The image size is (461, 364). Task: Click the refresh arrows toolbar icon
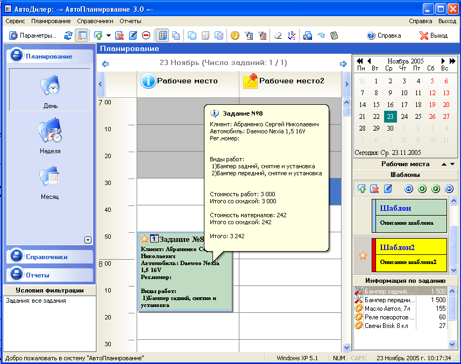[x=68, y=36]
